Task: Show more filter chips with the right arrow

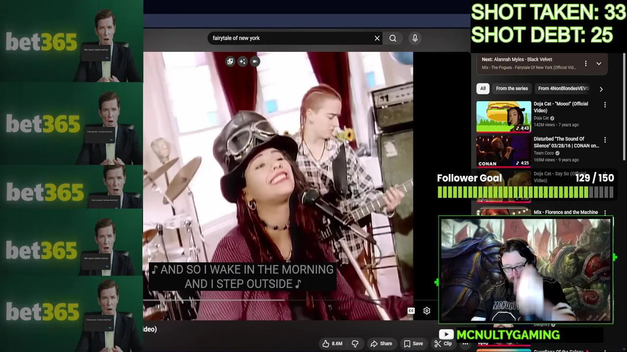Action: [x=601, y=89]
